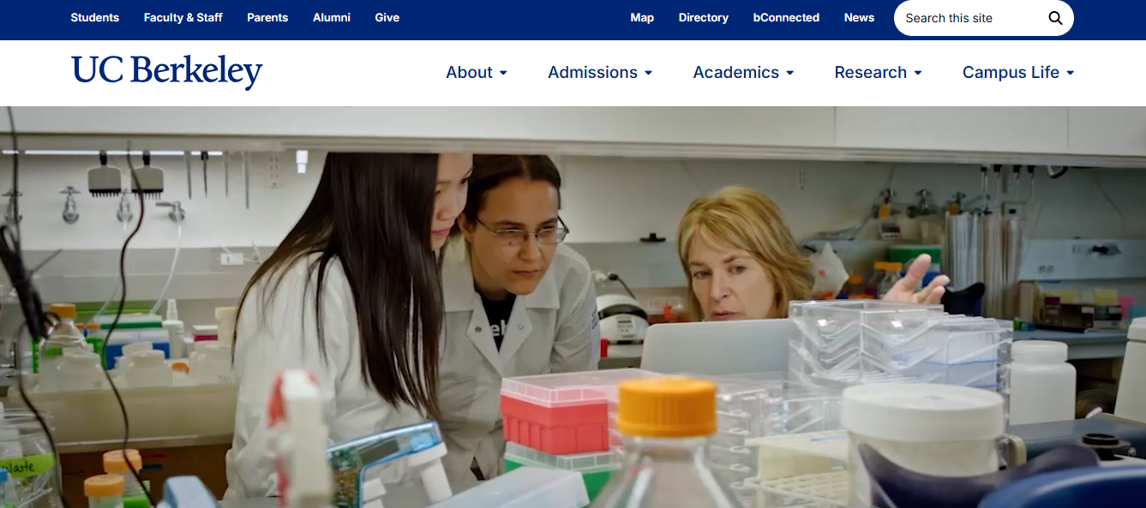Click the magnifying glass search icon

click(x=1055, y=18)
